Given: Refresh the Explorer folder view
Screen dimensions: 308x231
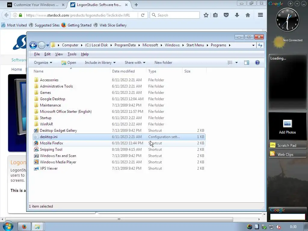Looking at the screenshot, I should point(260,45).
